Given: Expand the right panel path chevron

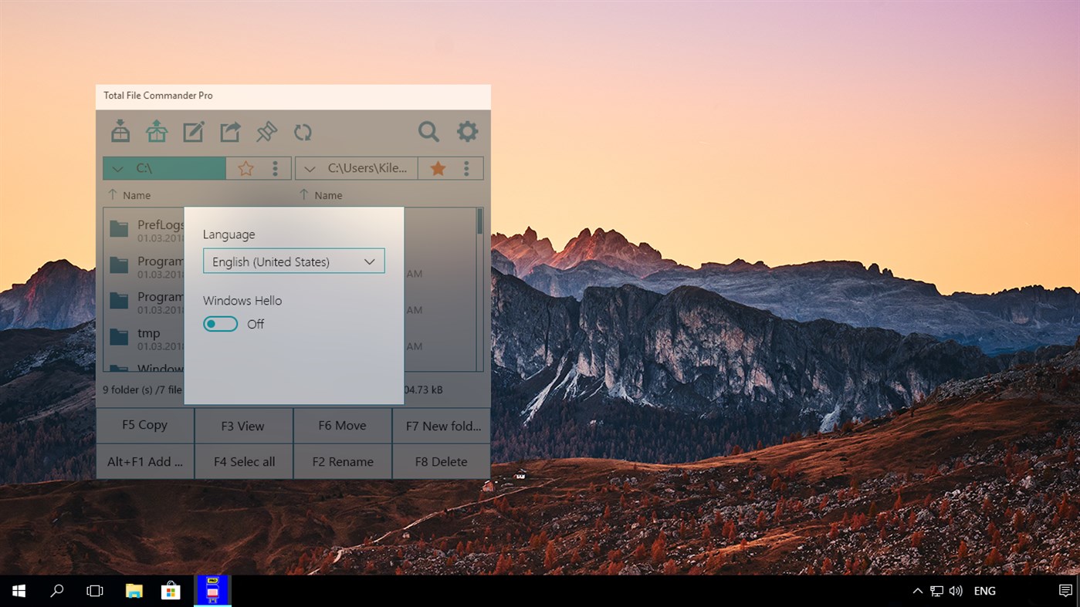Looking at the screenshot, I should coord(309,168).
